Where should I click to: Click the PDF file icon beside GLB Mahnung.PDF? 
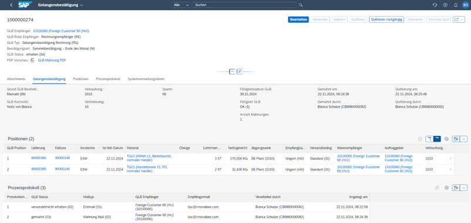[x=32, y=60]
